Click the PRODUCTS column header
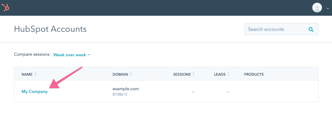 click(x=254, y=74)
